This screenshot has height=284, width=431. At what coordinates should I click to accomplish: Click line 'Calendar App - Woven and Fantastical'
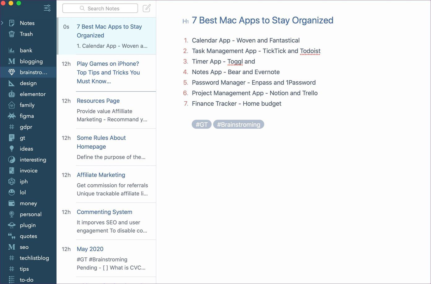pos(246,41)
